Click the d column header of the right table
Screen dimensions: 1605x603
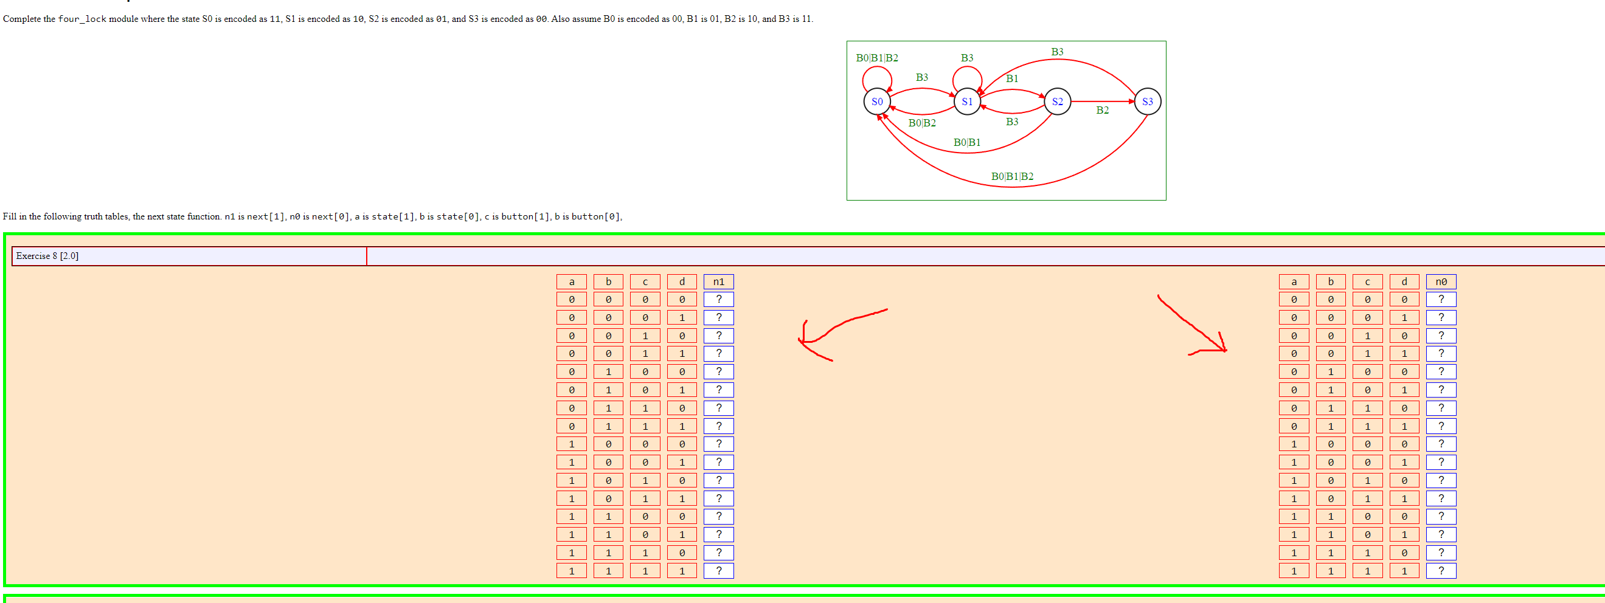(1404, 281)
